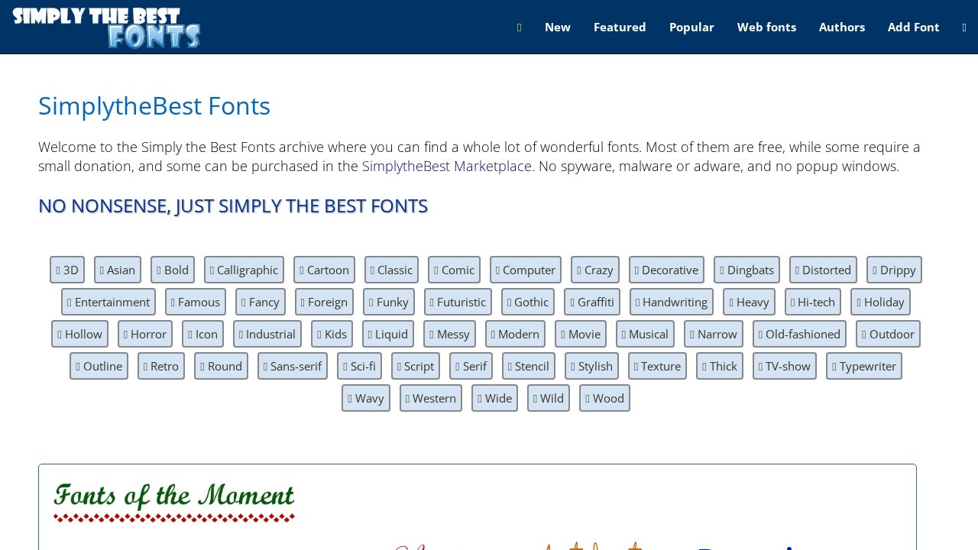Click the SimplytheBest Fonts heading

click(154, 106)
